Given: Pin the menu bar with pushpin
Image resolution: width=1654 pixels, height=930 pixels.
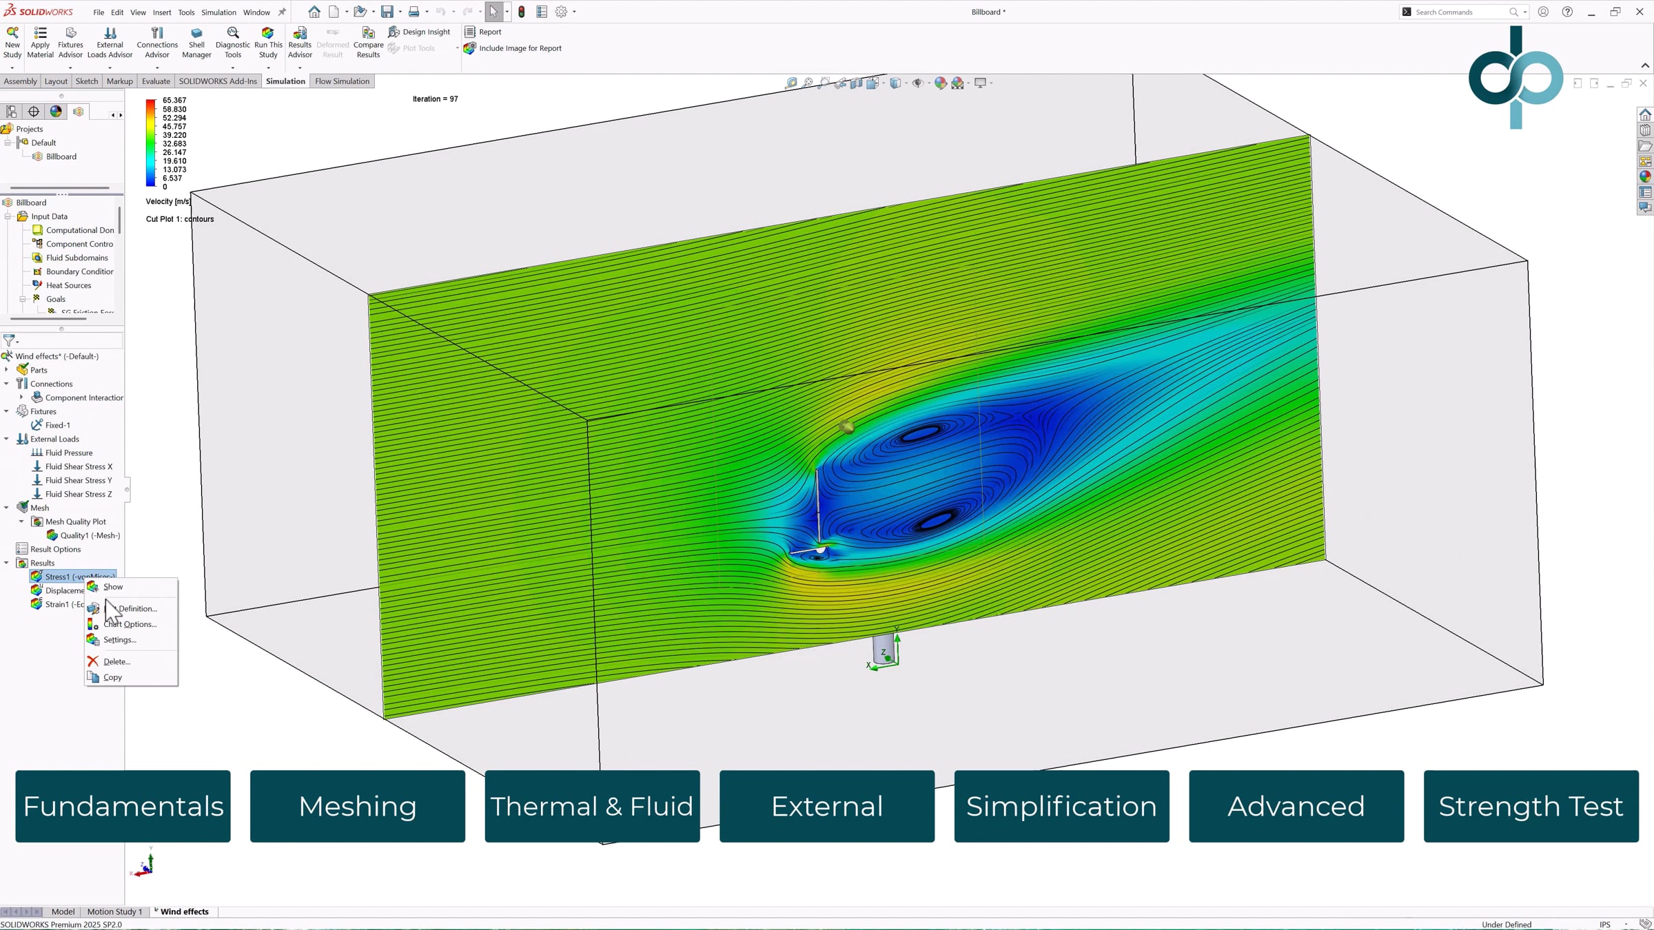Looking at the screenshot, I should pyautogui.click(x=282, y=12).
